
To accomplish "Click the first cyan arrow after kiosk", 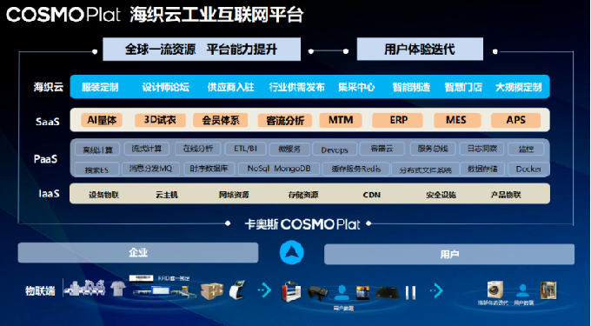I will click(265, 290).
